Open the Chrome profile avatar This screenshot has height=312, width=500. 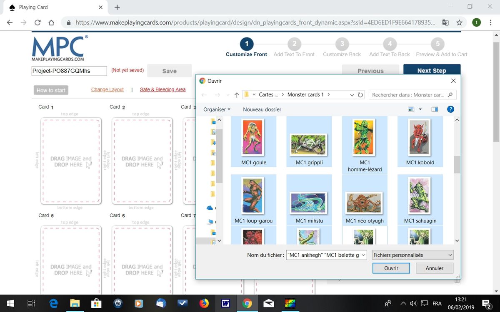click(476, 23)
